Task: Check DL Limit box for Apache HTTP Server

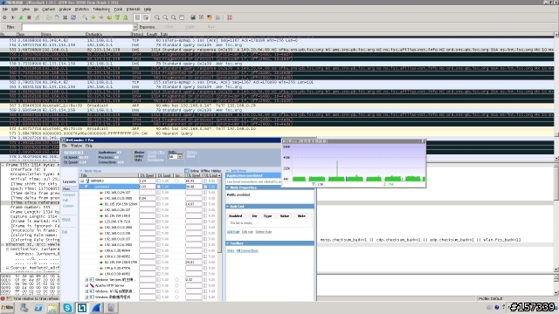Action: 159,285
